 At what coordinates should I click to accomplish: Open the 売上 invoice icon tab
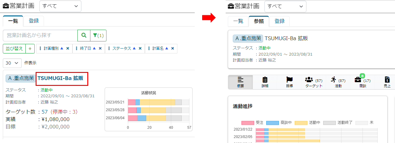(x=387, y=82)
